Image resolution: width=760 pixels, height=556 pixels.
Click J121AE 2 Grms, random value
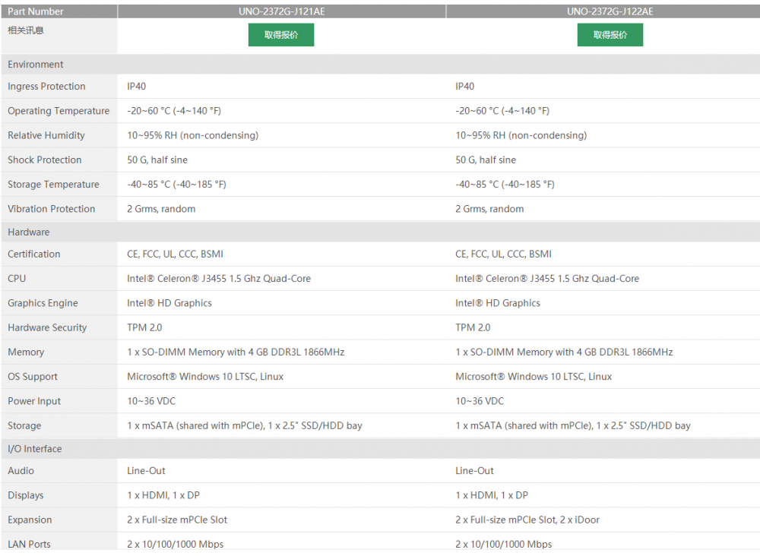click(161, 209)
